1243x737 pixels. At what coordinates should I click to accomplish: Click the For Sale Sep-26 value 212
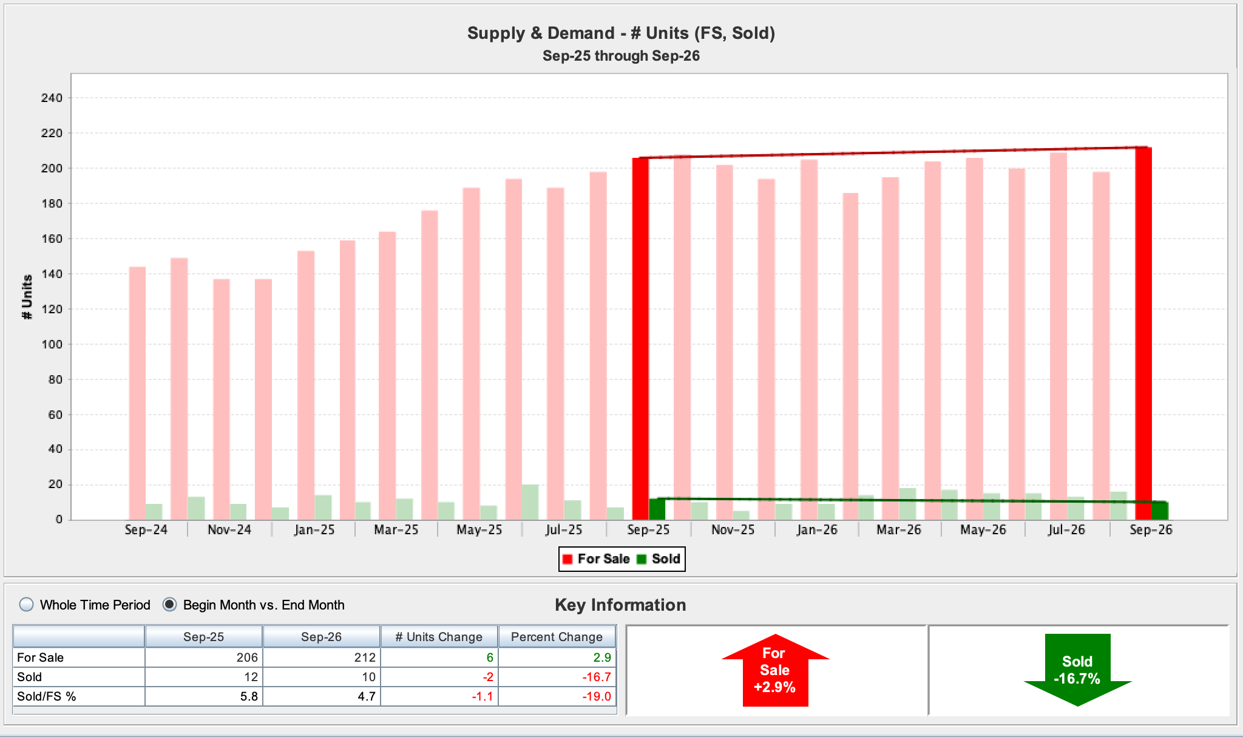[322, 657]
